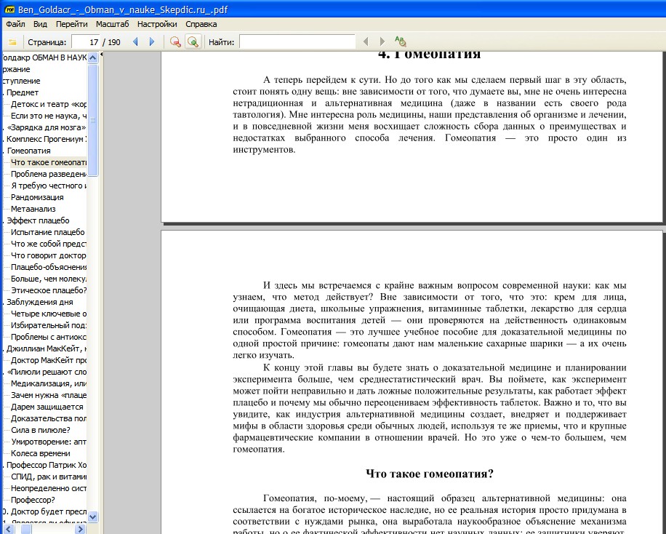Find previous match arrow in toolbar

point(365,42)
